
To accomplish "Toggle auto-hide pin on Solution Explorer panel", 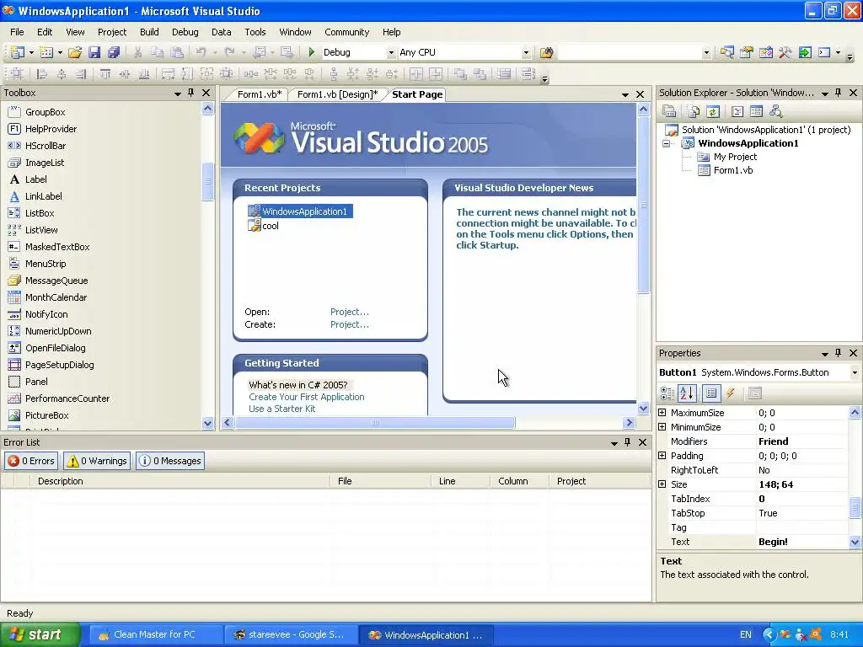I will (x=839, y=93).
